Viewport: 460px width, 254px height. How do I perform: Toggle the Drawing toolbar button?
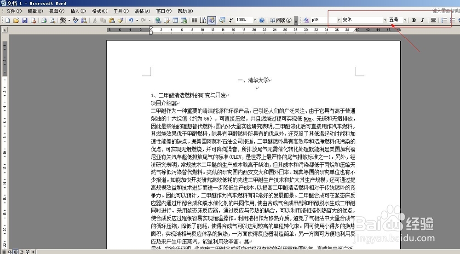(211, 20)
